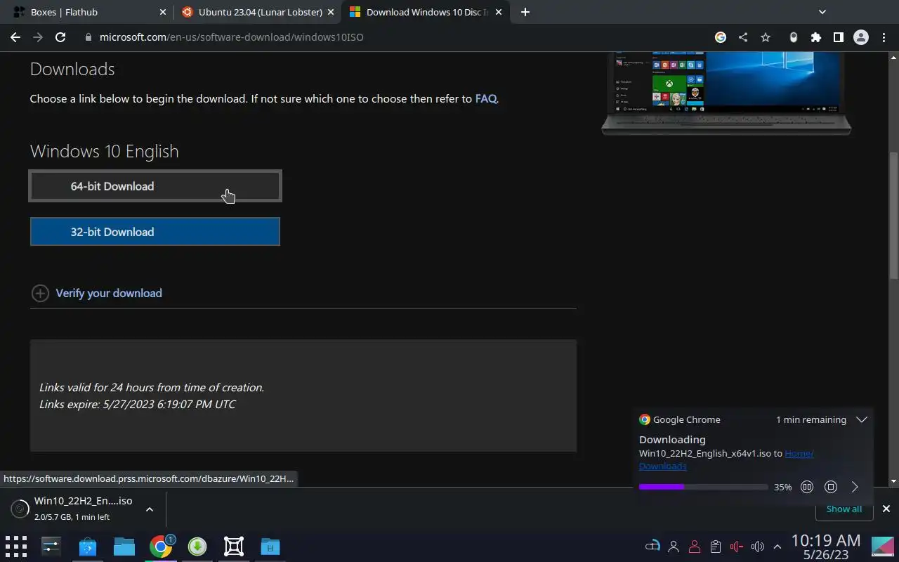
Task: Open Chrome's three-dot menu
Action: (x=884, y=37)
